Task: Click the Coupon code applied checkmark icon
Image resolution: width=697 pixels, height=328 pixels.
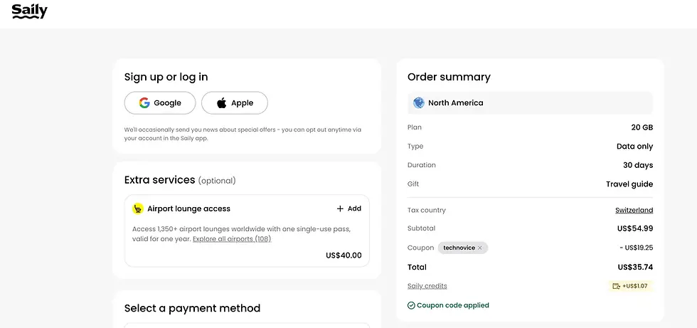Action: point(411,305)
